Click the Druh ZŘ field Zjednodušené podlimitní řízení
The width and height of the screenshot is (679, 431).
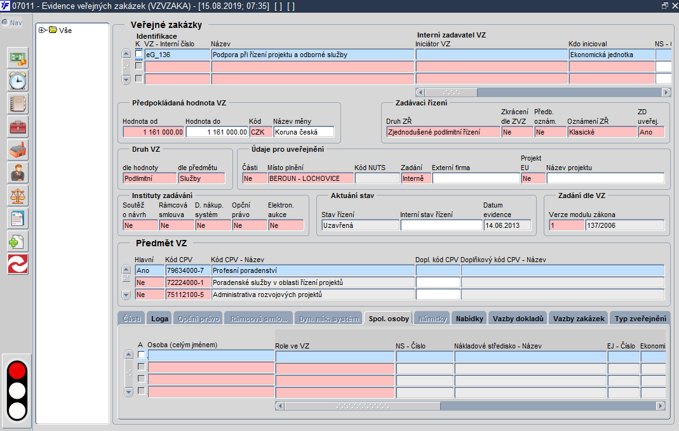[x=443, y=132]
